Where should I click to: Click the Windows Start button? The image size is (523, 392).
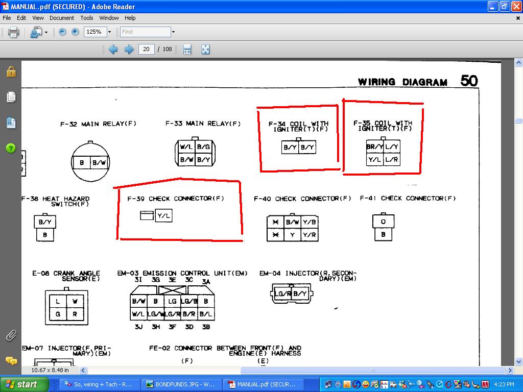pyautogui.click(x=20, y=384)
